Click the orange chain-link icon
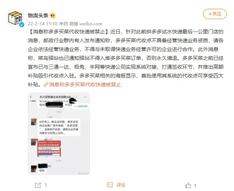Image resolution: width=234 pixels, height=191 pixels. [x=46, y=84]
